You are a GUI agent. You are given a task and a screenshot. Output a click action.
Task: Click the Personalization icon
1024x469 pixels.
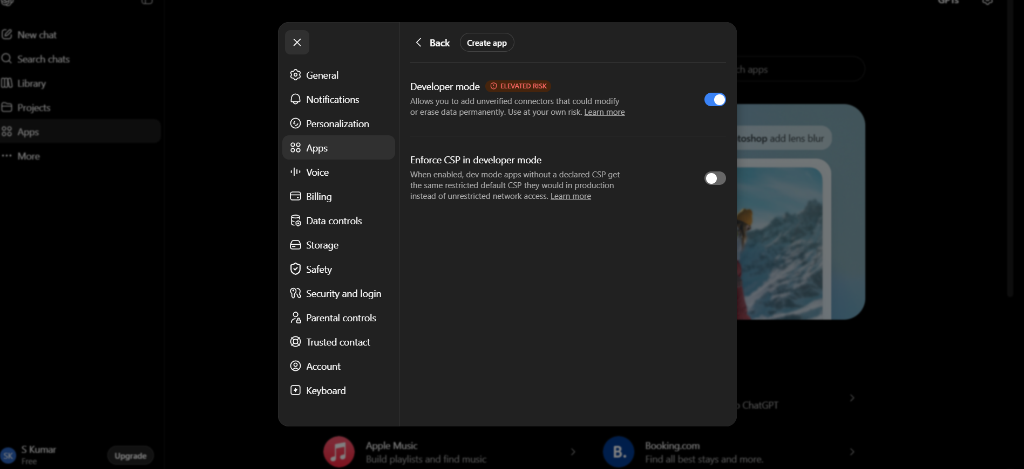295,123
